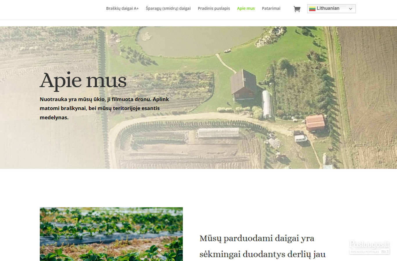Click the strawberry field photo
397x261 pixels.
111,234
